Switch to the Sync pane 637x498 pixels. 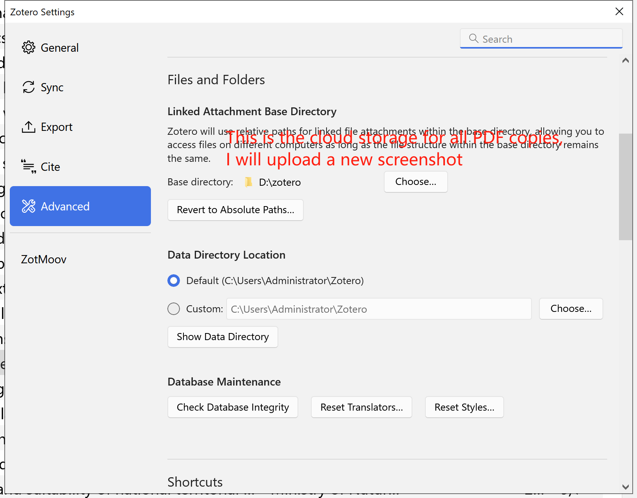tap(80, 87)
